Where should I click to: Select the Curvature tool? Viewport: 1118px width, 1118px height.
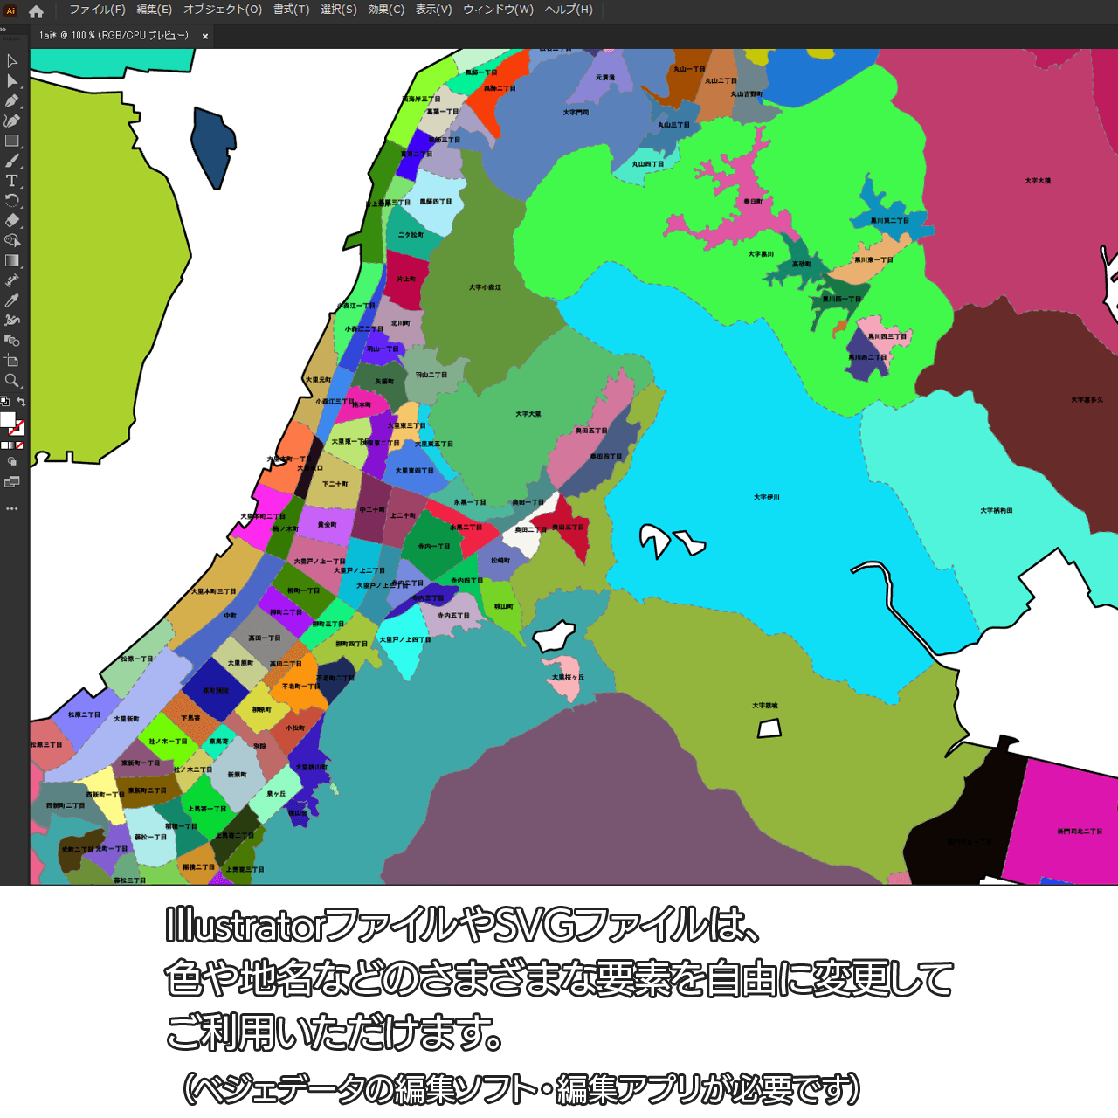(12, 121)
